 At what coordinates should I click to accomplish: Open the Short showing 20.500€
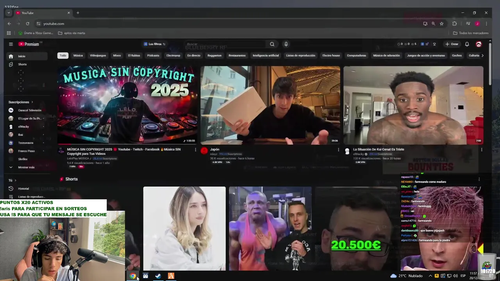(x=356, y=229)
